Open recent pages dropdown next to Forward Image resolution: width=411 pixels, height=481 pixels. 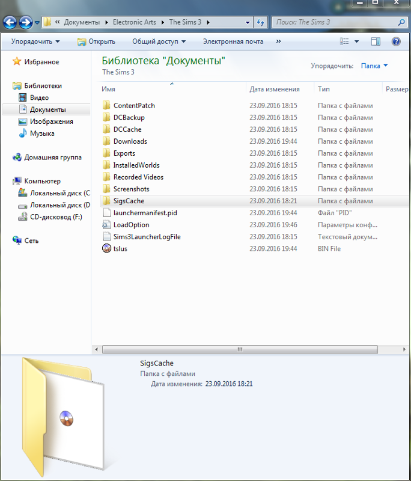(x=37, y=22)
